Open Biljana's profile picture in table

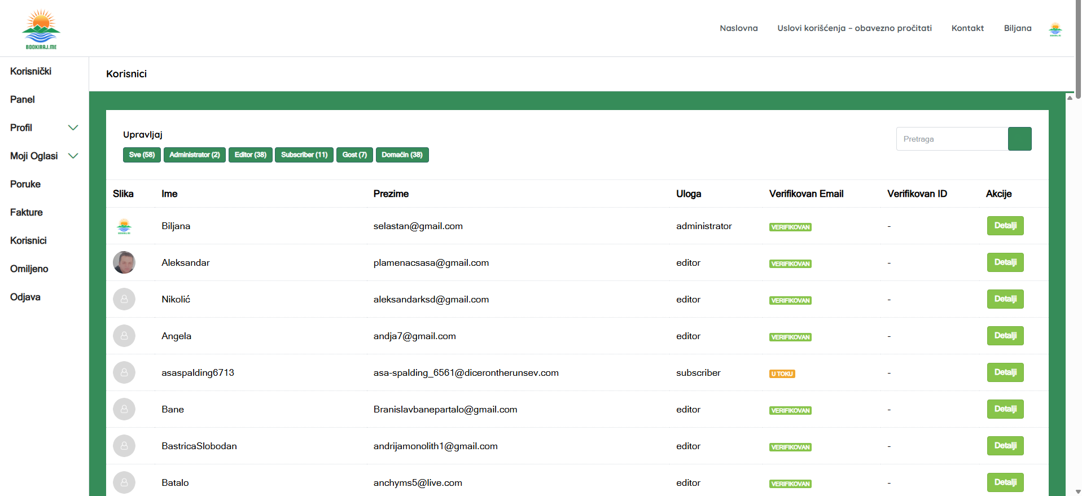(x=124, y=226)
